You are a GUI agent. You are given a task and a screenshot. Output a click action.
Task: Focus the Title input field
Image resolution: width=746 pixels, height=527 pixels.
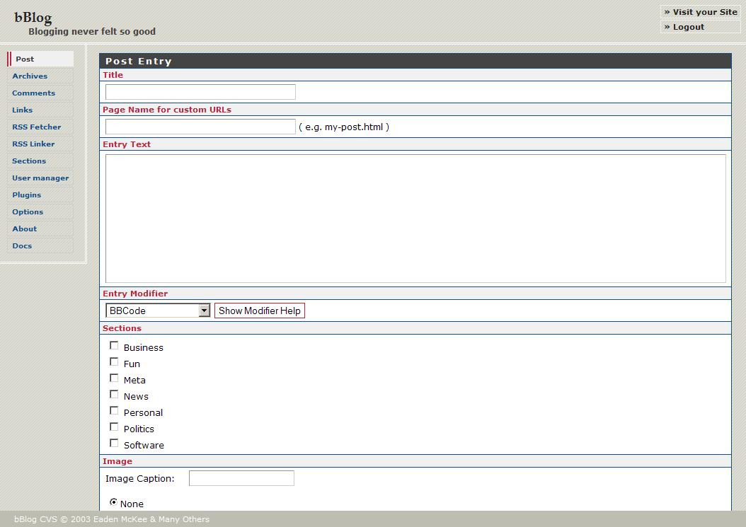pos(200,92)
